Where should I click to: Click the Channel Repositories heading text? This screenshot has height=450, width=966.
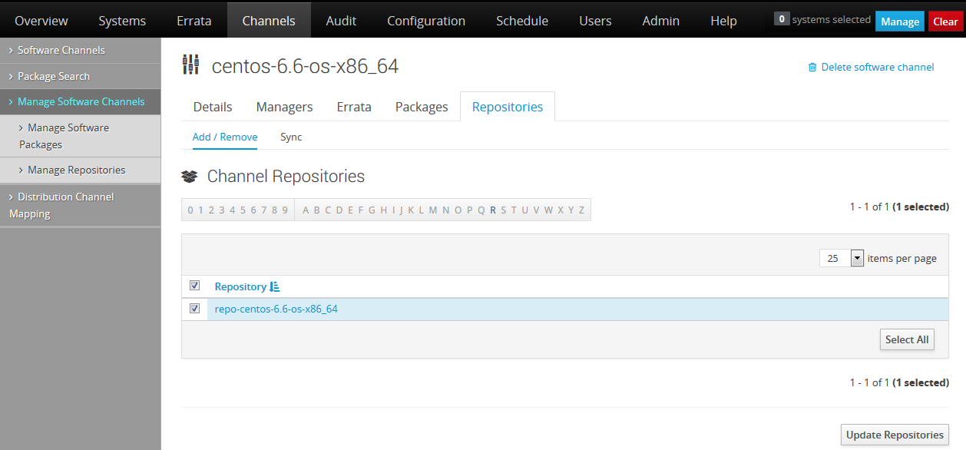click(286, 177)
